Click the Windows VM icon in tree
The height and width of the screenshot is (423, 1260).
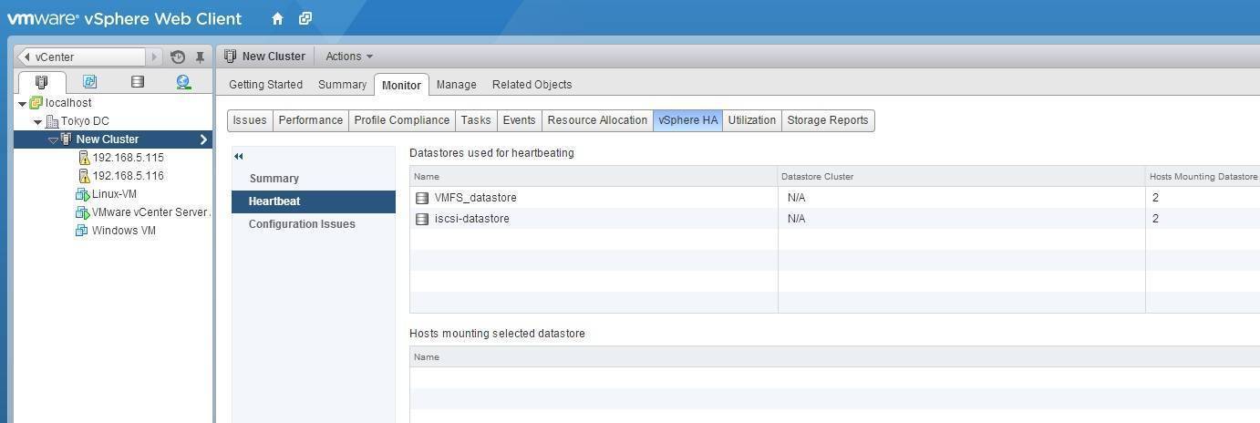point(82,231)
